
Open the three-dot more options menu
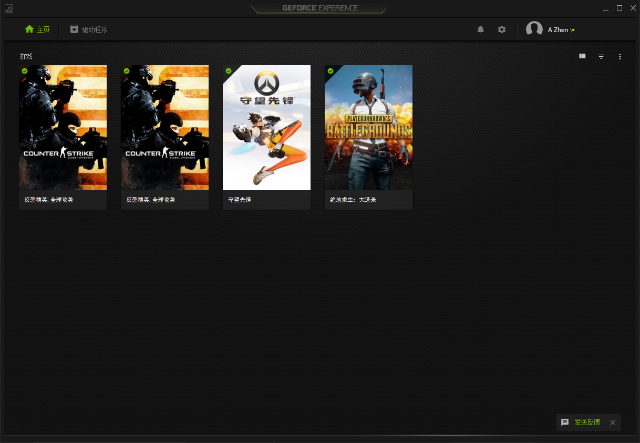[620, 56]
